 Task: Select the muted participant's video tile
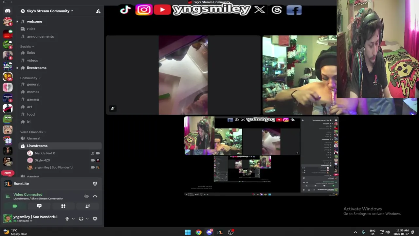(x=183, y=75)
